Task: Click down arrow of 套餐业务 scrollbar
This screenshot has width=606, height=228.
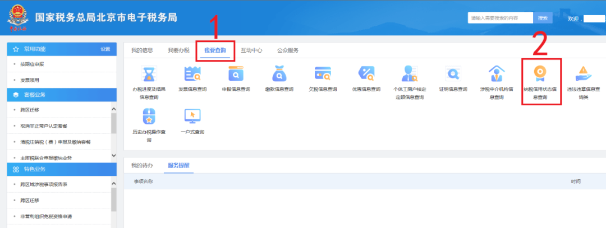Action: 113,155
